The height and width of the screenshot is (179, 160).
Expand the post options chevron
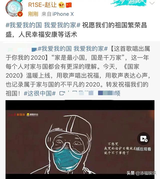(x=152, y=3)
